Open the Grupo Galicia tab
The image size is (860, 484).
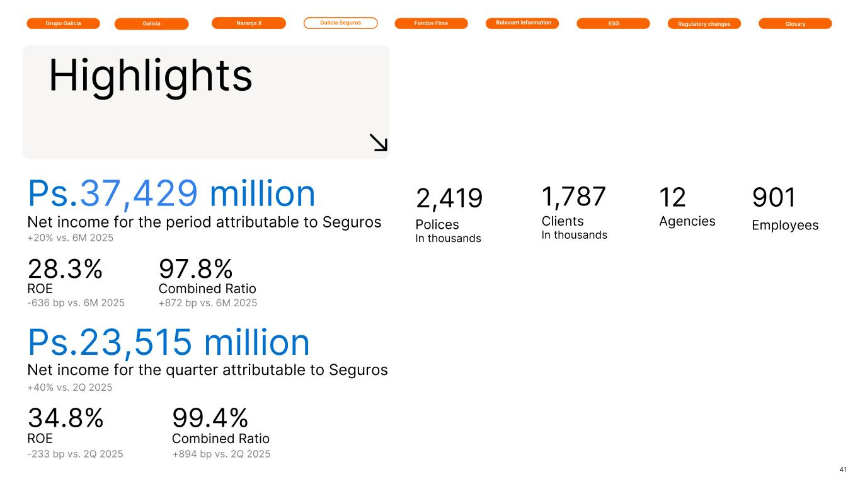click(63, 23)
